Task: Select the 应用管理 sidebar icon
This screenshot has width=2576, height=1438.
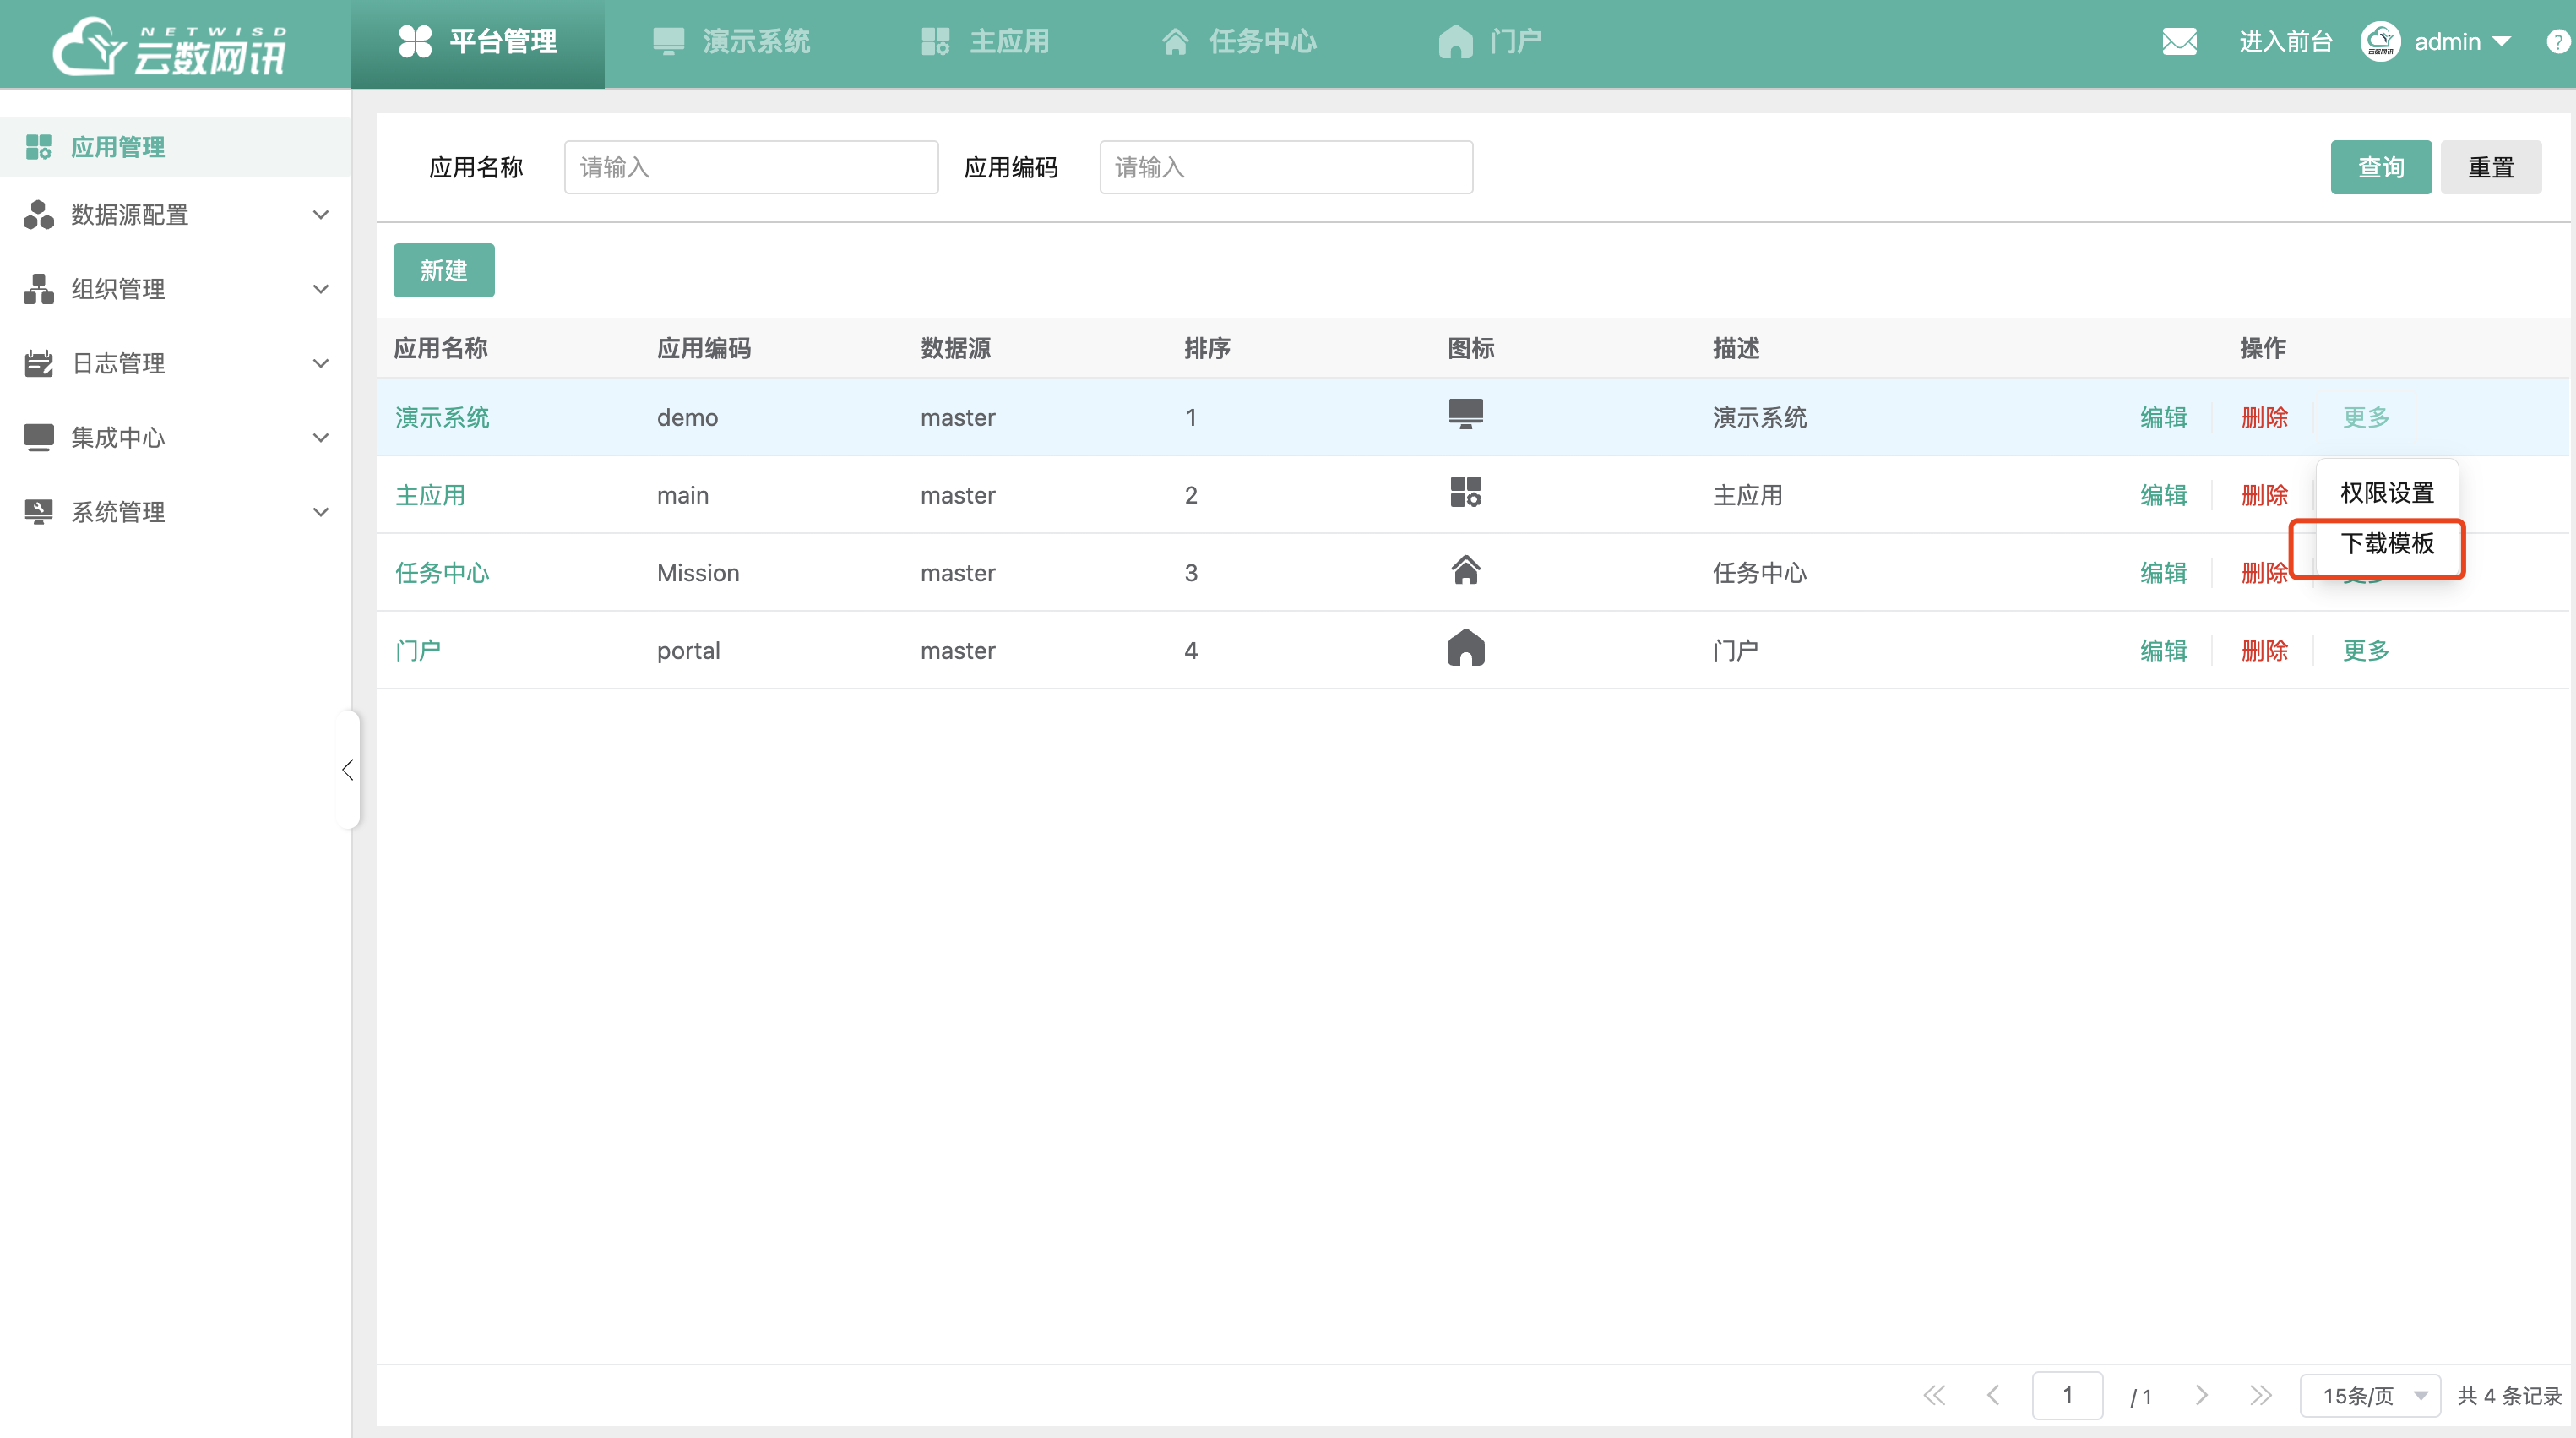Action: 39,146
